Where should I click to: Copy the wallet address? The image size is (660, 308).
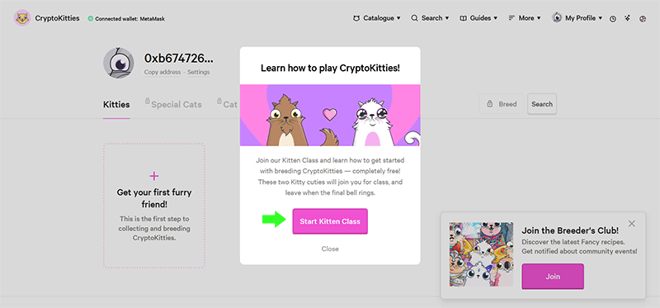click(163, 72)
